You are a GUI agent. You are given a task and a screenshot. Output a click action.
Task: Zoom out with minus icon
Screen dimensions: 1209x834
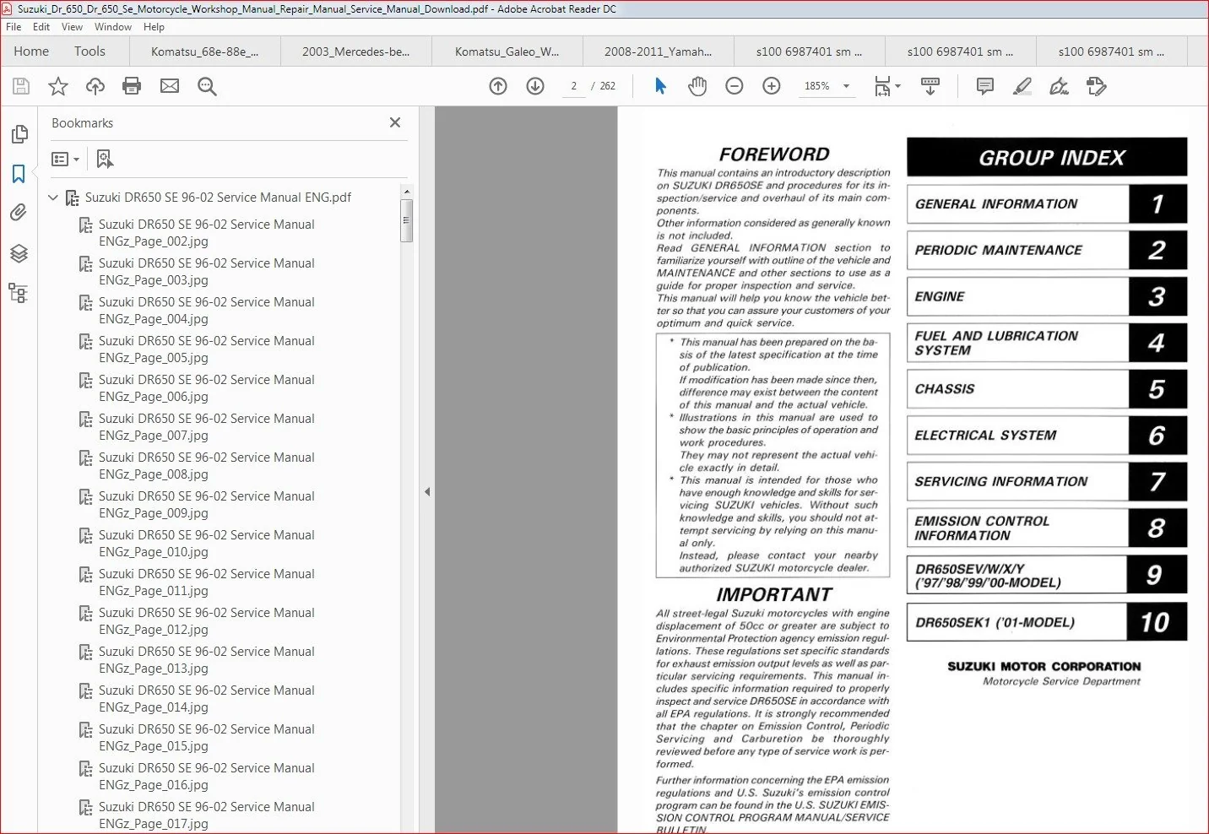(x=735, y=86)
